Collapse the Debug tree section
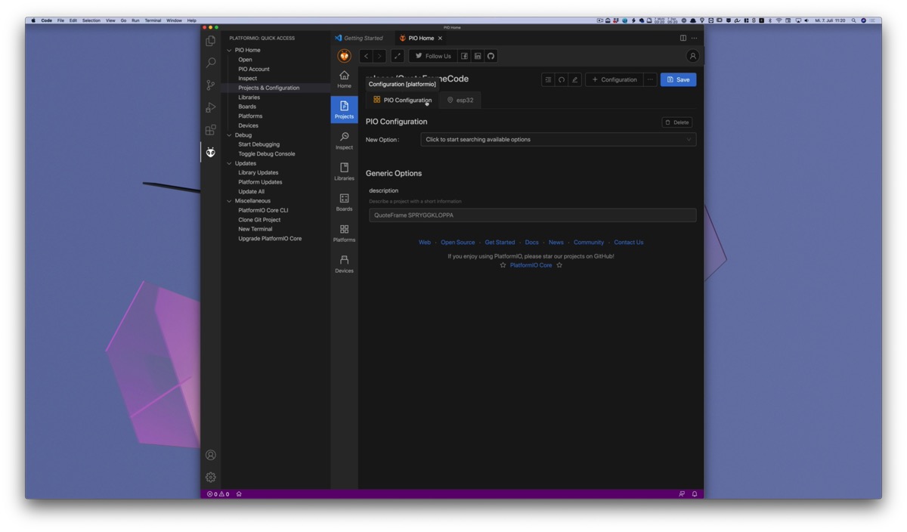Viewport: 907px width, 532px height. 229,135
